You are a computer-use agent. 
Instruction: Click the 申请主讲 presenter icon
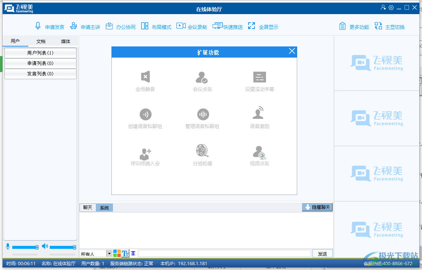point(74,26)
